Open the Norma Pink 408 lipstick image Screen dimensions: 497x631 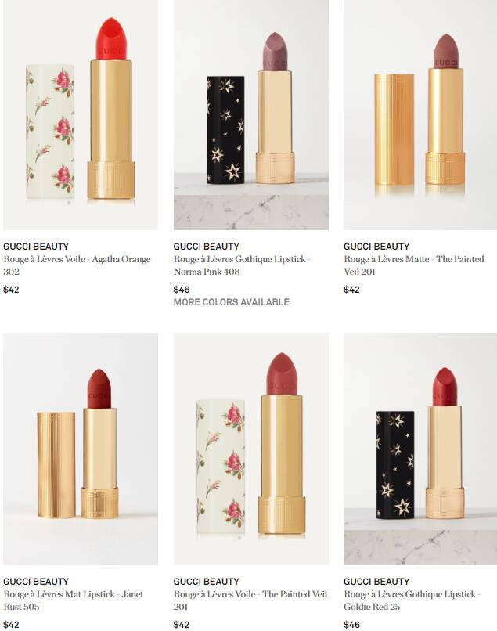click(251, 114)
